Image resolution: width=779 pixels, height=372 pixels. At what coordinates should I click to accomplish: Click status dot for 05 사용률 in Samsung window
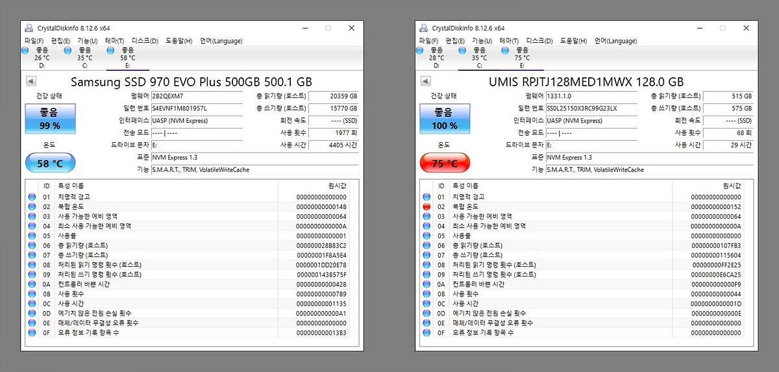[32, 236]
